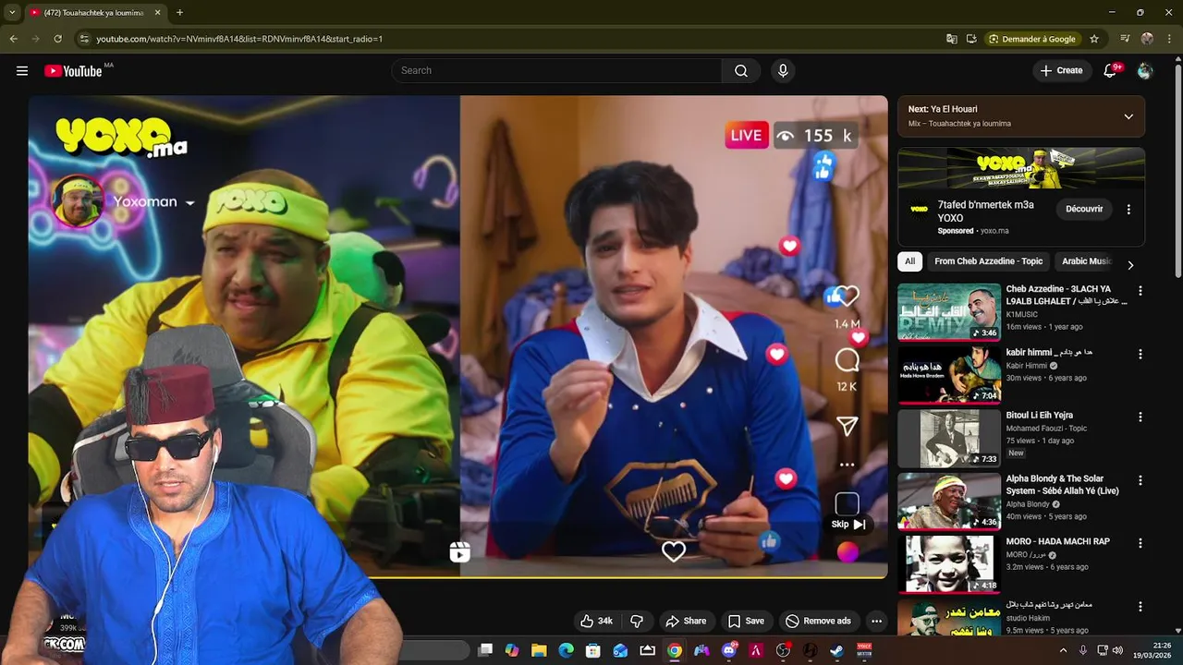Like the video with 34k thumbs up
The height and width of the screenshot is (665, 1183).
point(596,621)
